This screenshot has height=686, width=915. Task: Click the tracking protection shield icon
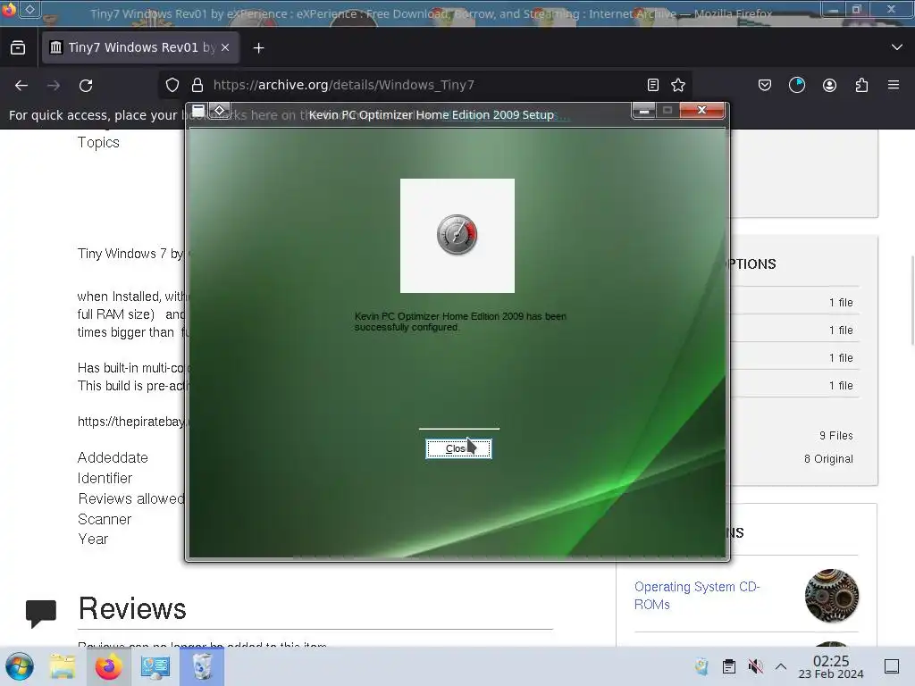[x=172, y=85]
